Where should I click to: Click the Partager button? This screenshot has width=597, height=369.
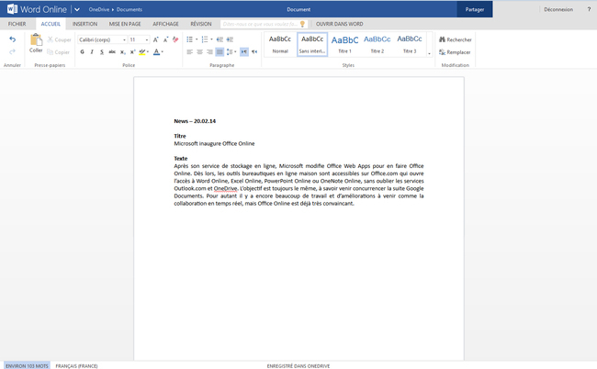(475, 9)
